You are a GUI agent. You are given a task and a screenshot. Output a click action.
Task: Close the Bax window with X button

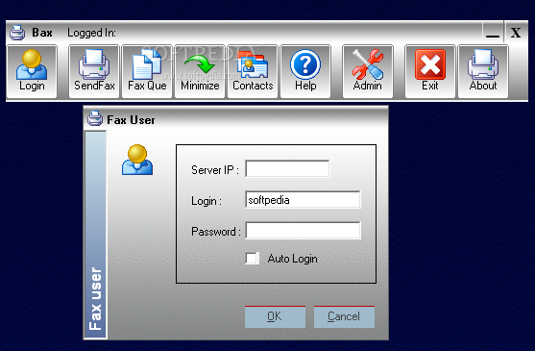point(516,33)
